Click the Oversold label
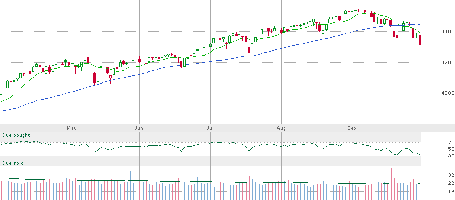This screenshot has width=455, height=200. click(12, 163)
